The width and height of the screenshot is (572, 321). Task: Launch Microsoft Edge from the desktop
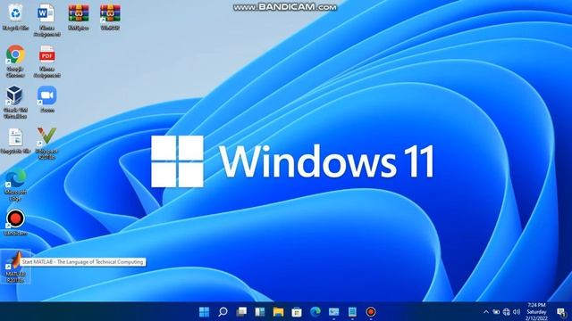click(x=15, y=185)
